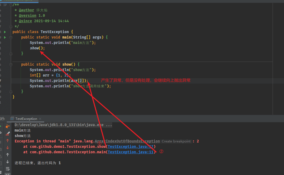The width and height of the screenshot is (284, 175).
Task: Run main method from gutter arrow
Action: (5, 37)
